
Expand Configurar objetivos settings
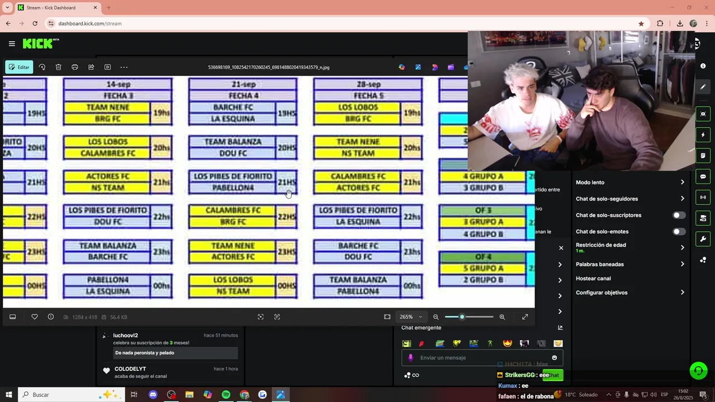pos(630,292)
